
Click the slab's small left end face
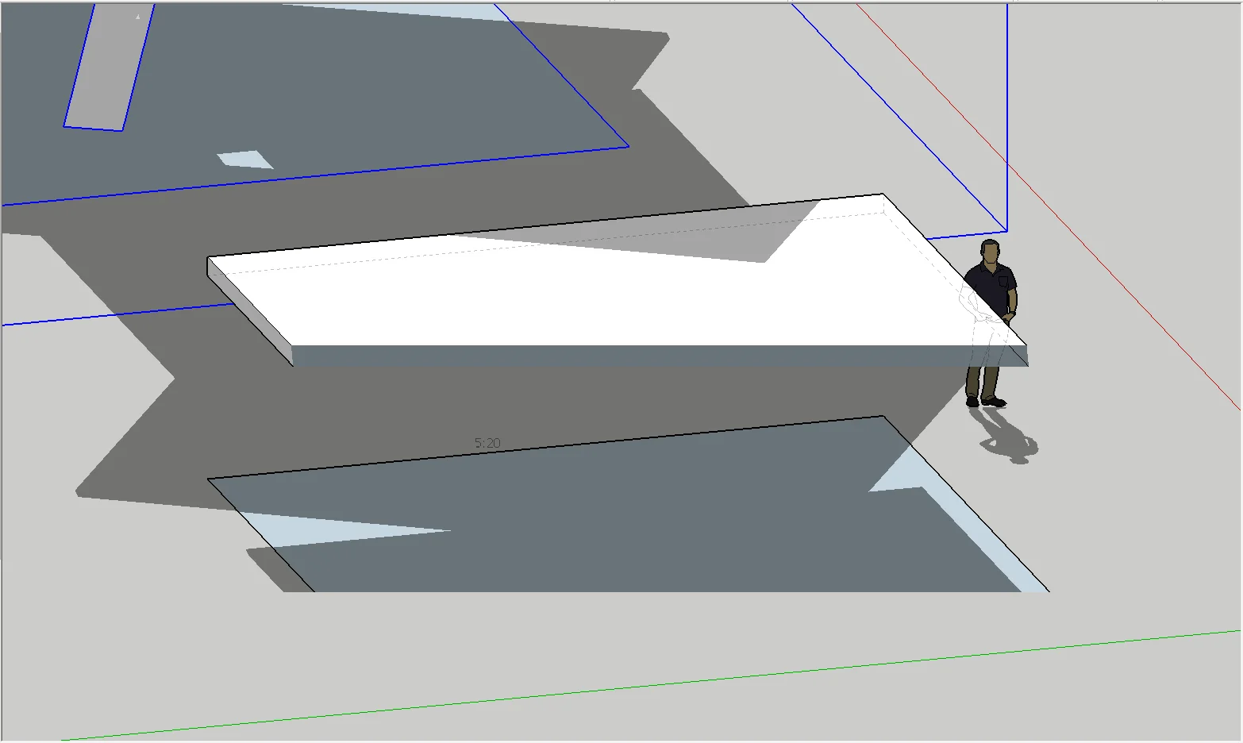click(250, 311)
